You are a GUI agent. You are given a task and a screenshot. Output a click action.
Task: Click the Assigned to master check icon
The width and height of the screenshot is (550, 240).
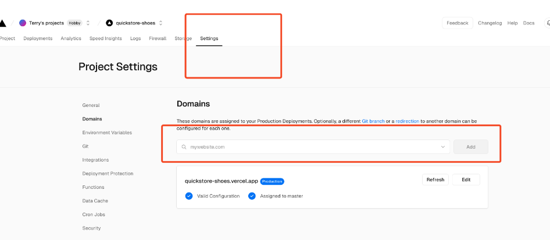click(252, 196)
